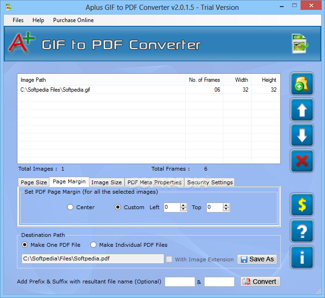Click the A+ logo in banner
Viewport: 325px width, 298px height.
[x=22, y=42]
